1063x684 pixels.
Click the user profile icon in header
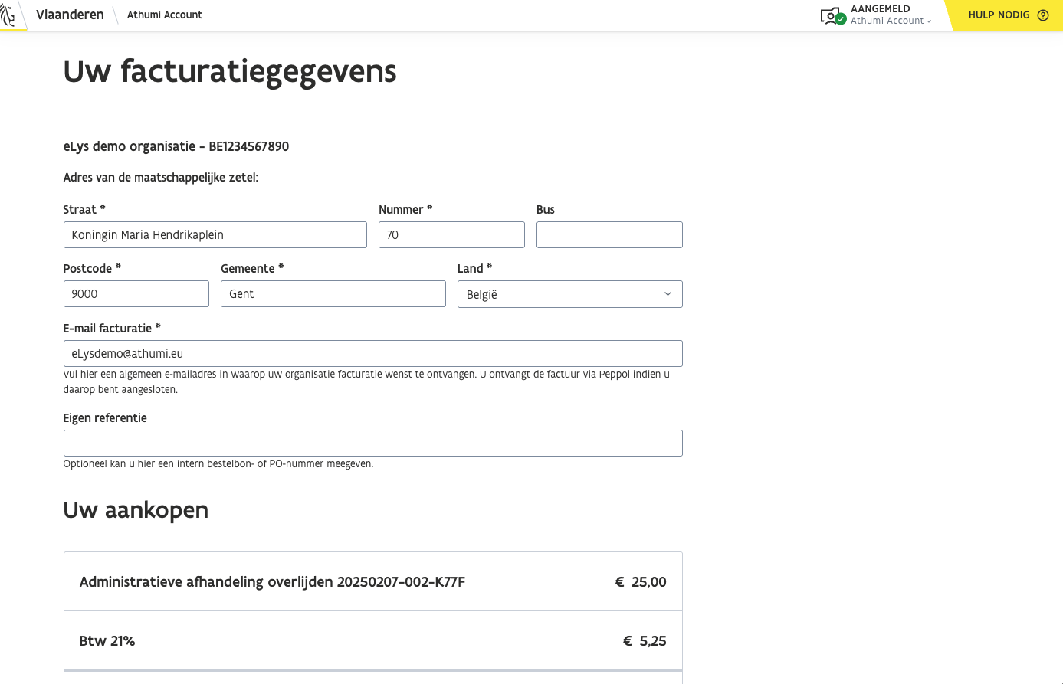828,15
